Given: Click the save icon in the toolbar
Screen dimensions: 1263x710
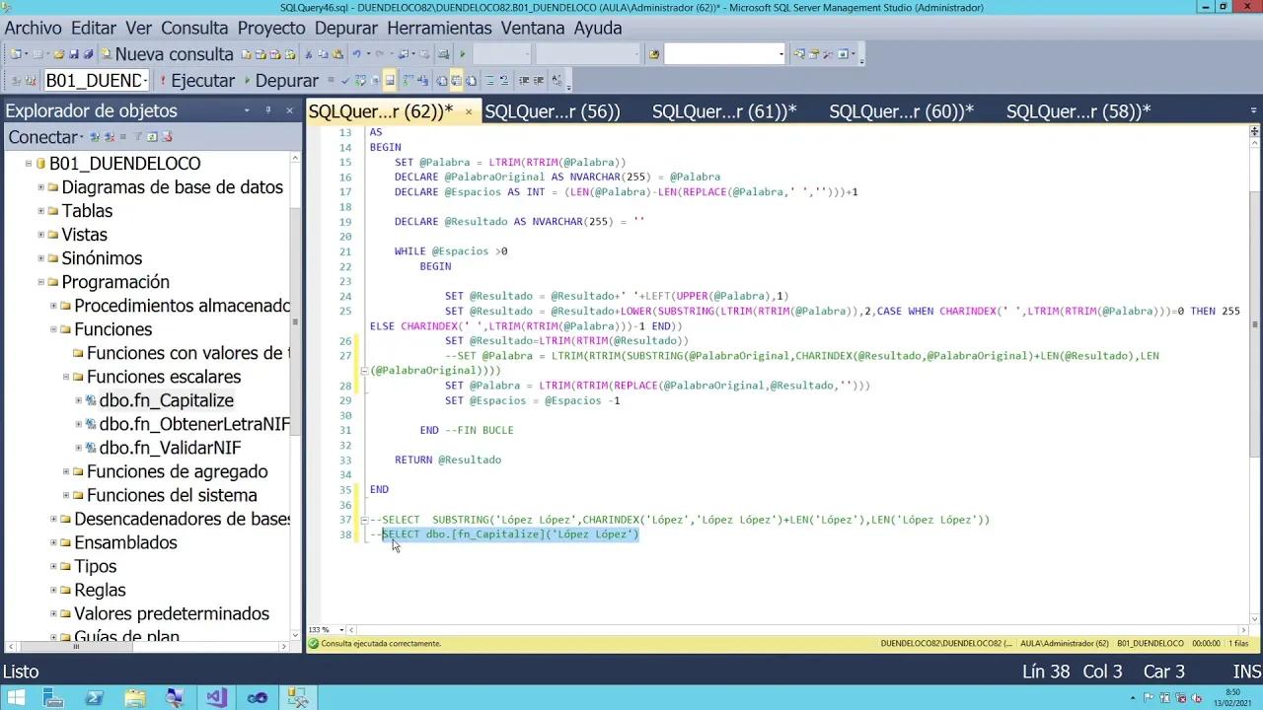Looking at the screenshot, I should click(74, 54).
